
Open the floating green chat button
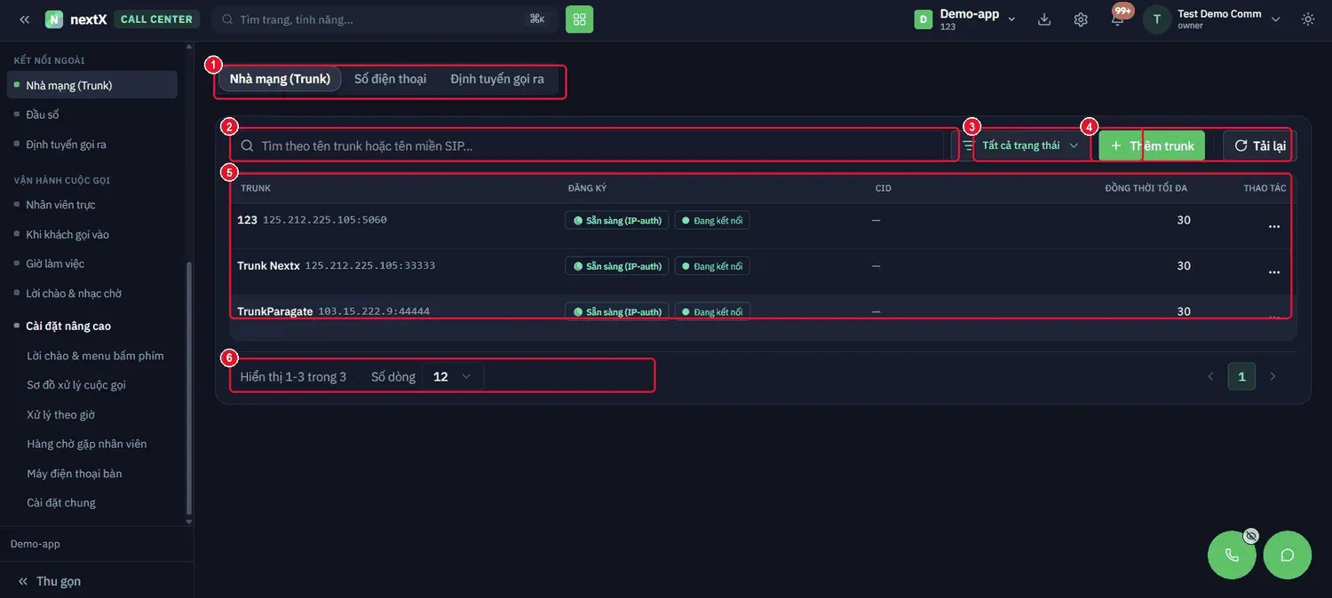click(1287, 555)
